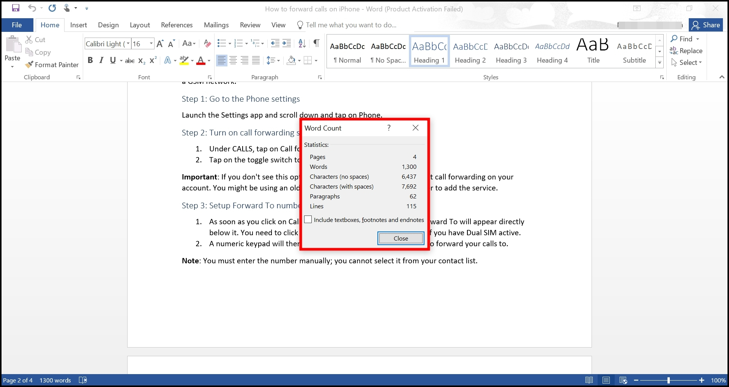Apply the Heading 2 style
This screenshot has height=387, width=729.
pyautogui.click(x=470, y=52)
